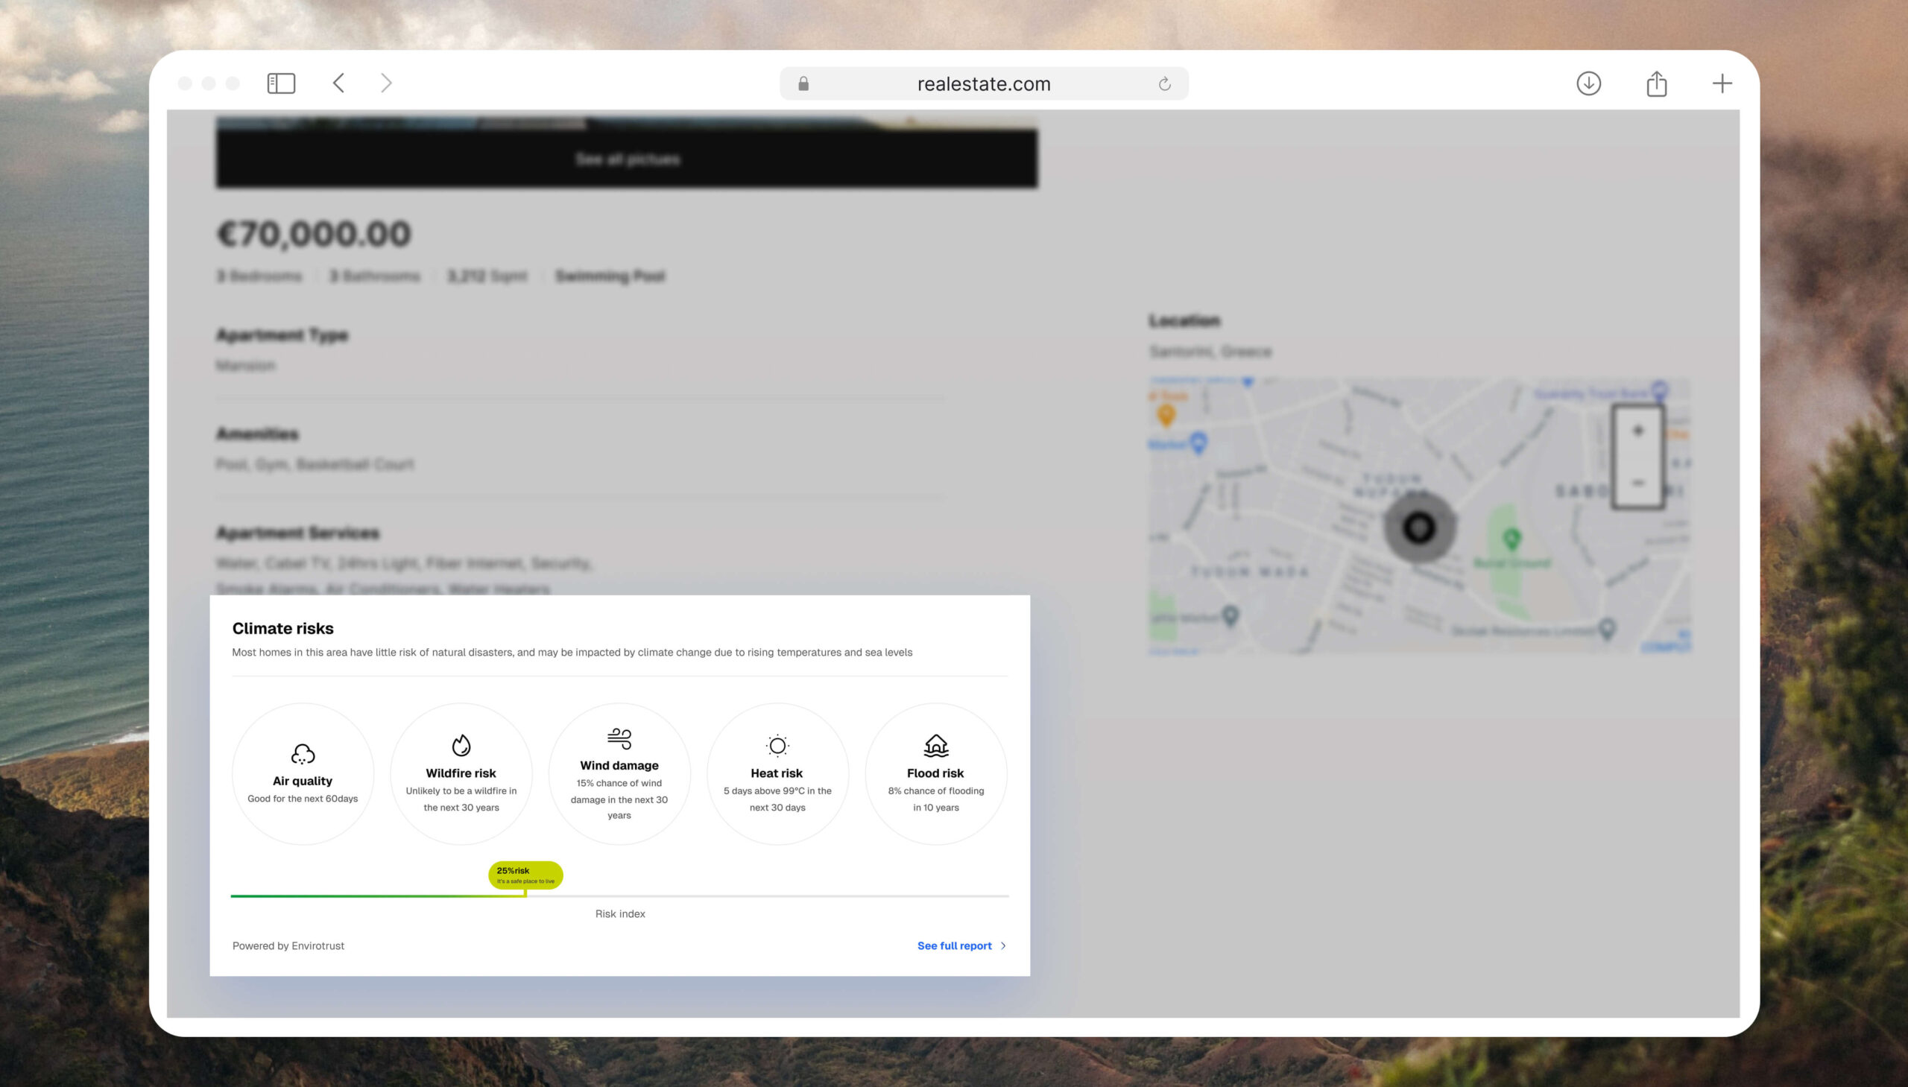Go back with the left arrow

click(339, 83)
